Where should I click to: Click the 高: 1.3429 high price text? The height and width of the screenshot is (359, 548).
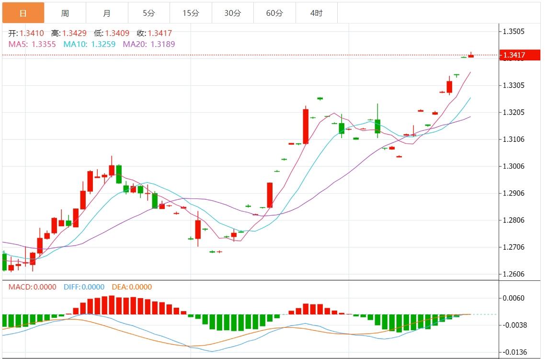69,33
